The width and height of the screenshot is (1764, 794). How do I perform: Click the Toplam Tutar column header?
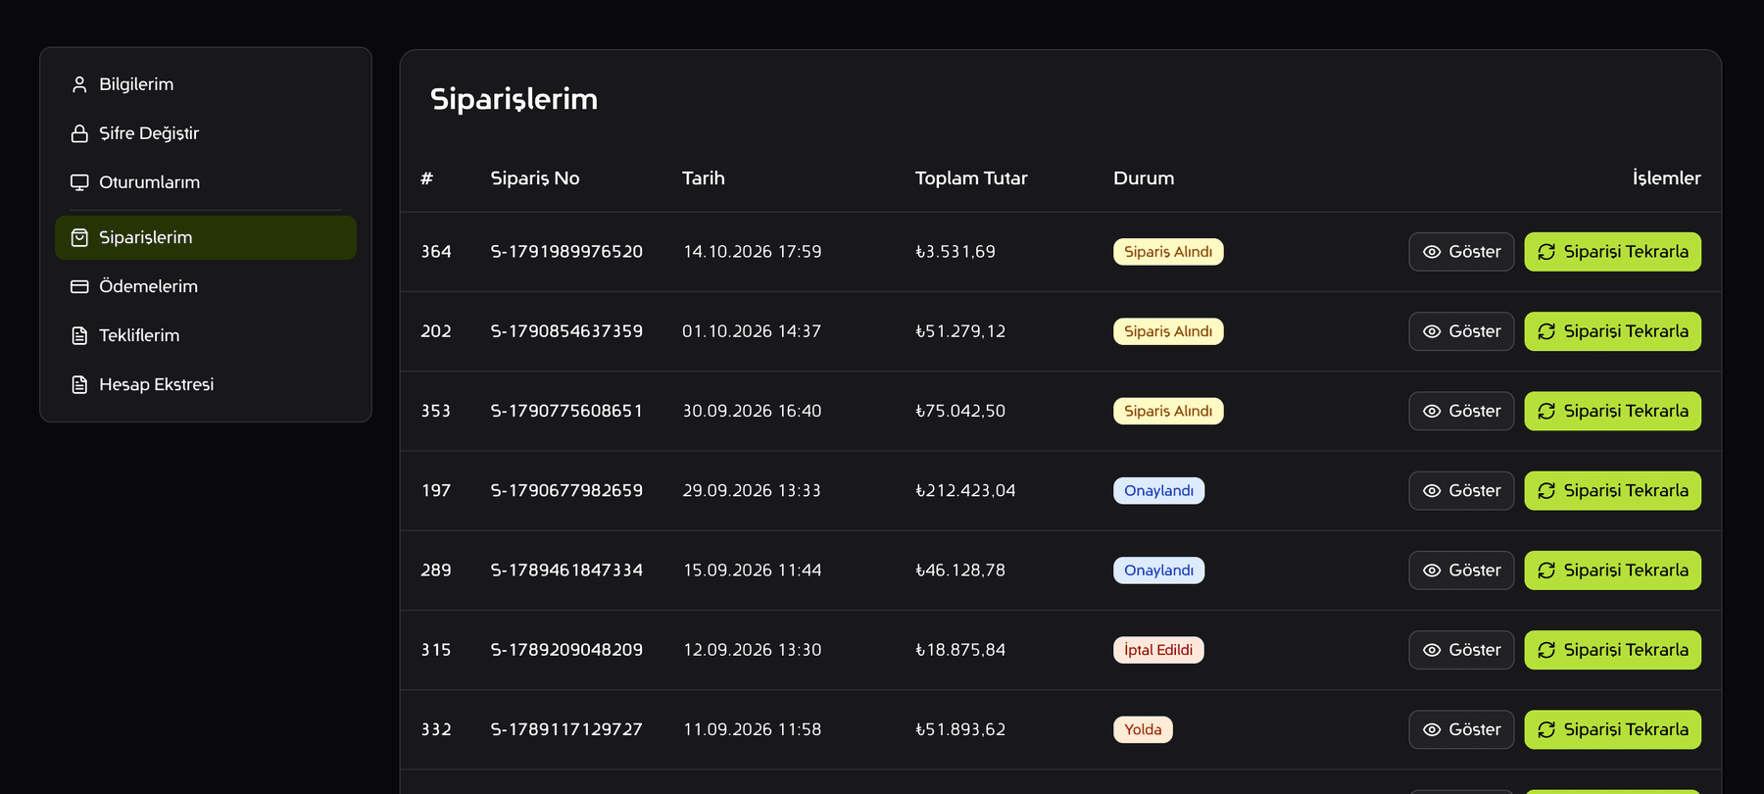click(x=971, y=178)
